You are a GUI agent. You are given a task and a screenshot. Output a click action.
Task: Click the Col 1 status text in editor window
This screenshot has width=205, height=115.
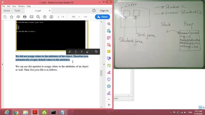pyautogui.click(x=116, y=98)
